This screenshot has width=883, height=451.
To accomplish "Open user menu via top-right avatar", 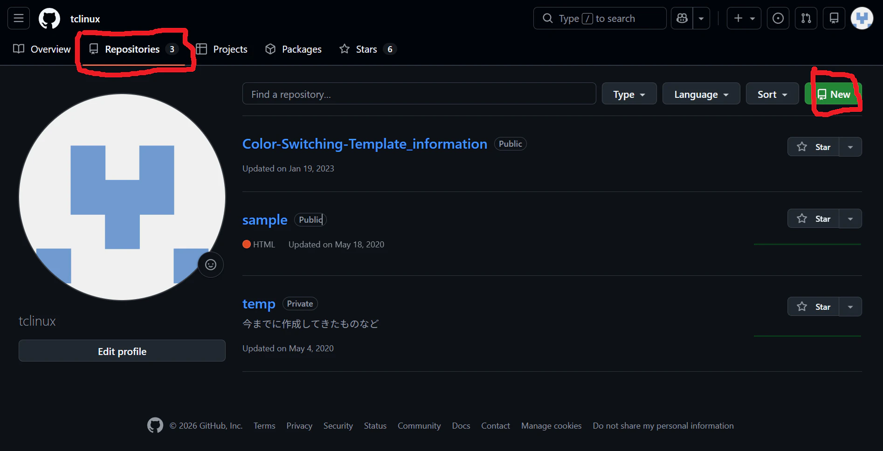I will pyautogui.click(x=862, y=18).
